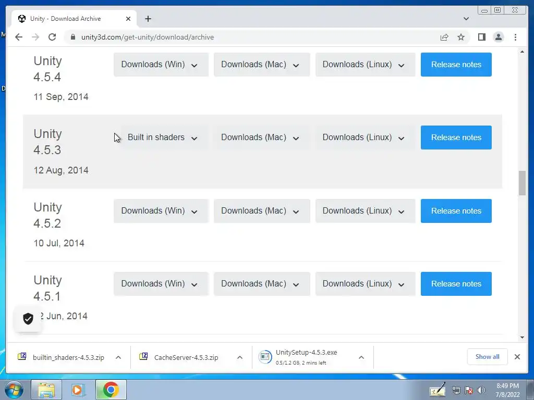The image size is (534, 400).
Task: Open Release notes for Unity 4.5.2
Action: coord(456,211)
